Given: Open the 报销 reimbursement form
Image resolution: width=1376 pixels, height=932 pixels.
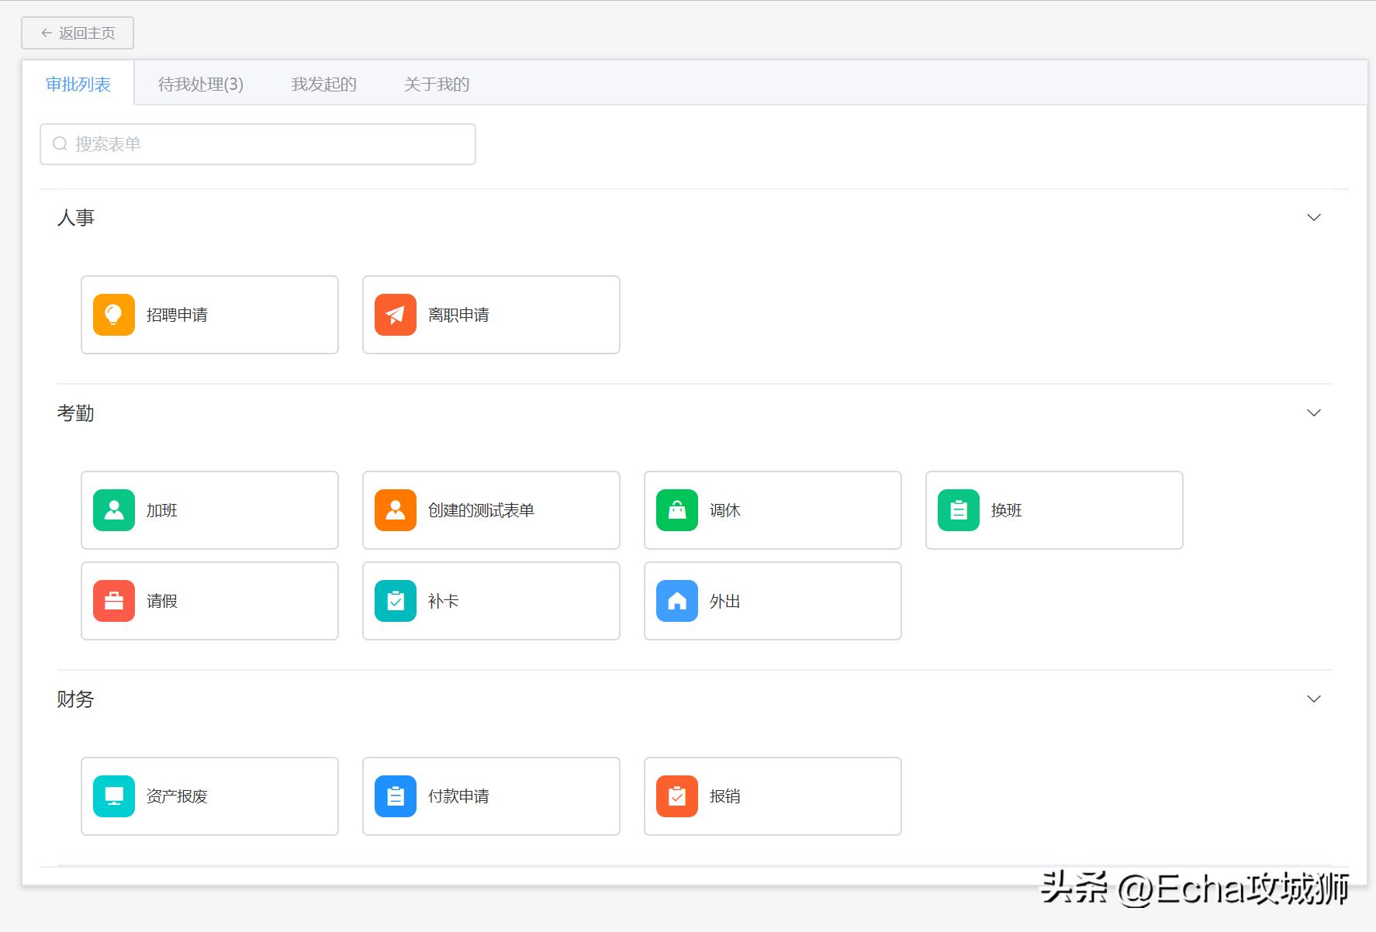Looking at the screenshot, I should [x=772, y=796].
